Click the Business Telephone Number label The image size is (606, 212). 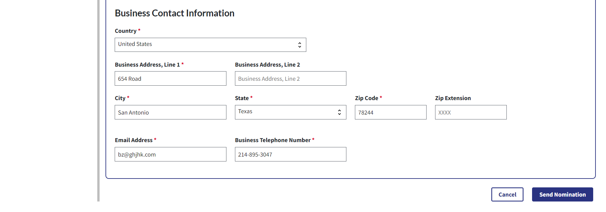pos(272,140)
